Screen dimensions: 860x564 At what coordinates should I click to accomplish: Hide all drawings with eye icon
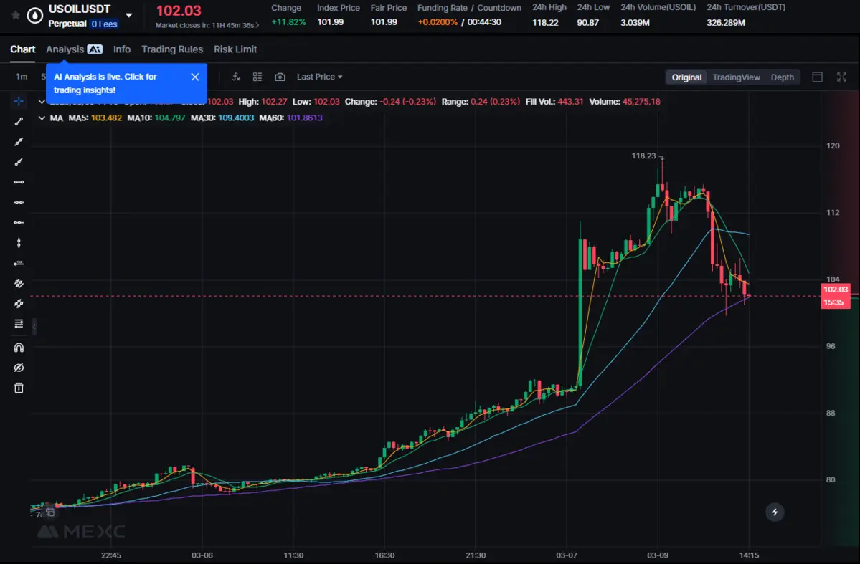click(19, 368)
